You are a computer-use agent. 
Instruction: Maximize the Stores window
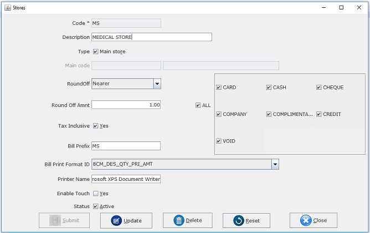pyautogui.click(x=341, y=8)
